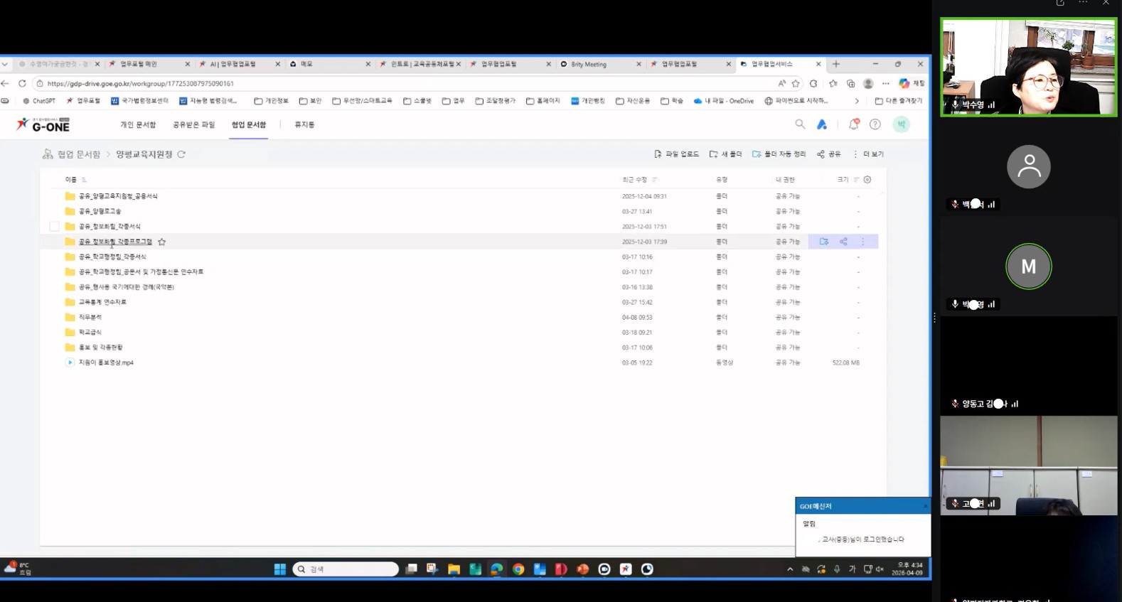The height and width of the screenshot is (602, 1122).
Task: Click participant avatar M in meeting panel
Action: (1029, 267)
